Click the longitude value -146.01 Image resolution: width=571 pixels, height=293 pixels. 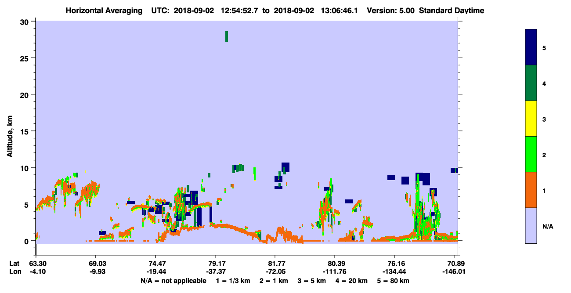click(454, 271)
